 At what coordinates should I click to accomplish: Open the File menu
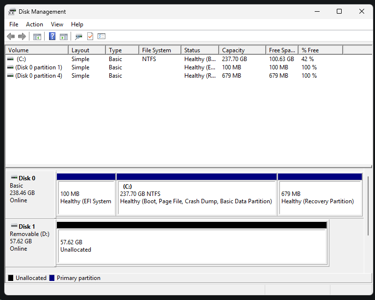(x=14, y=24)
